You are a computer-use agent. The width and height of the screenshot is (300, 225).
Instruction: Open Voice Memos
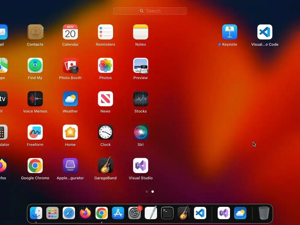pos(35,99)
